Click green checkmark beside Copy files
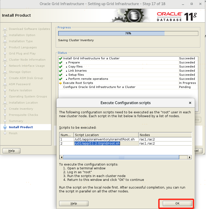 61,67
